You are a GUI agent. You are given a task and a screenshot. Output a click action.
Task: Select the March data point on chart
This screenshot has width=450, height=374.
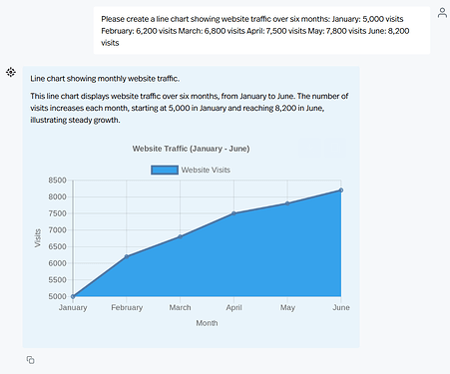(x=181, y=236)
